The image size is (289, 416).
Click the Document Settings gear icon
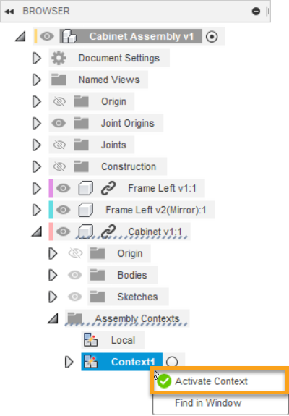click(x=59, y=58)
